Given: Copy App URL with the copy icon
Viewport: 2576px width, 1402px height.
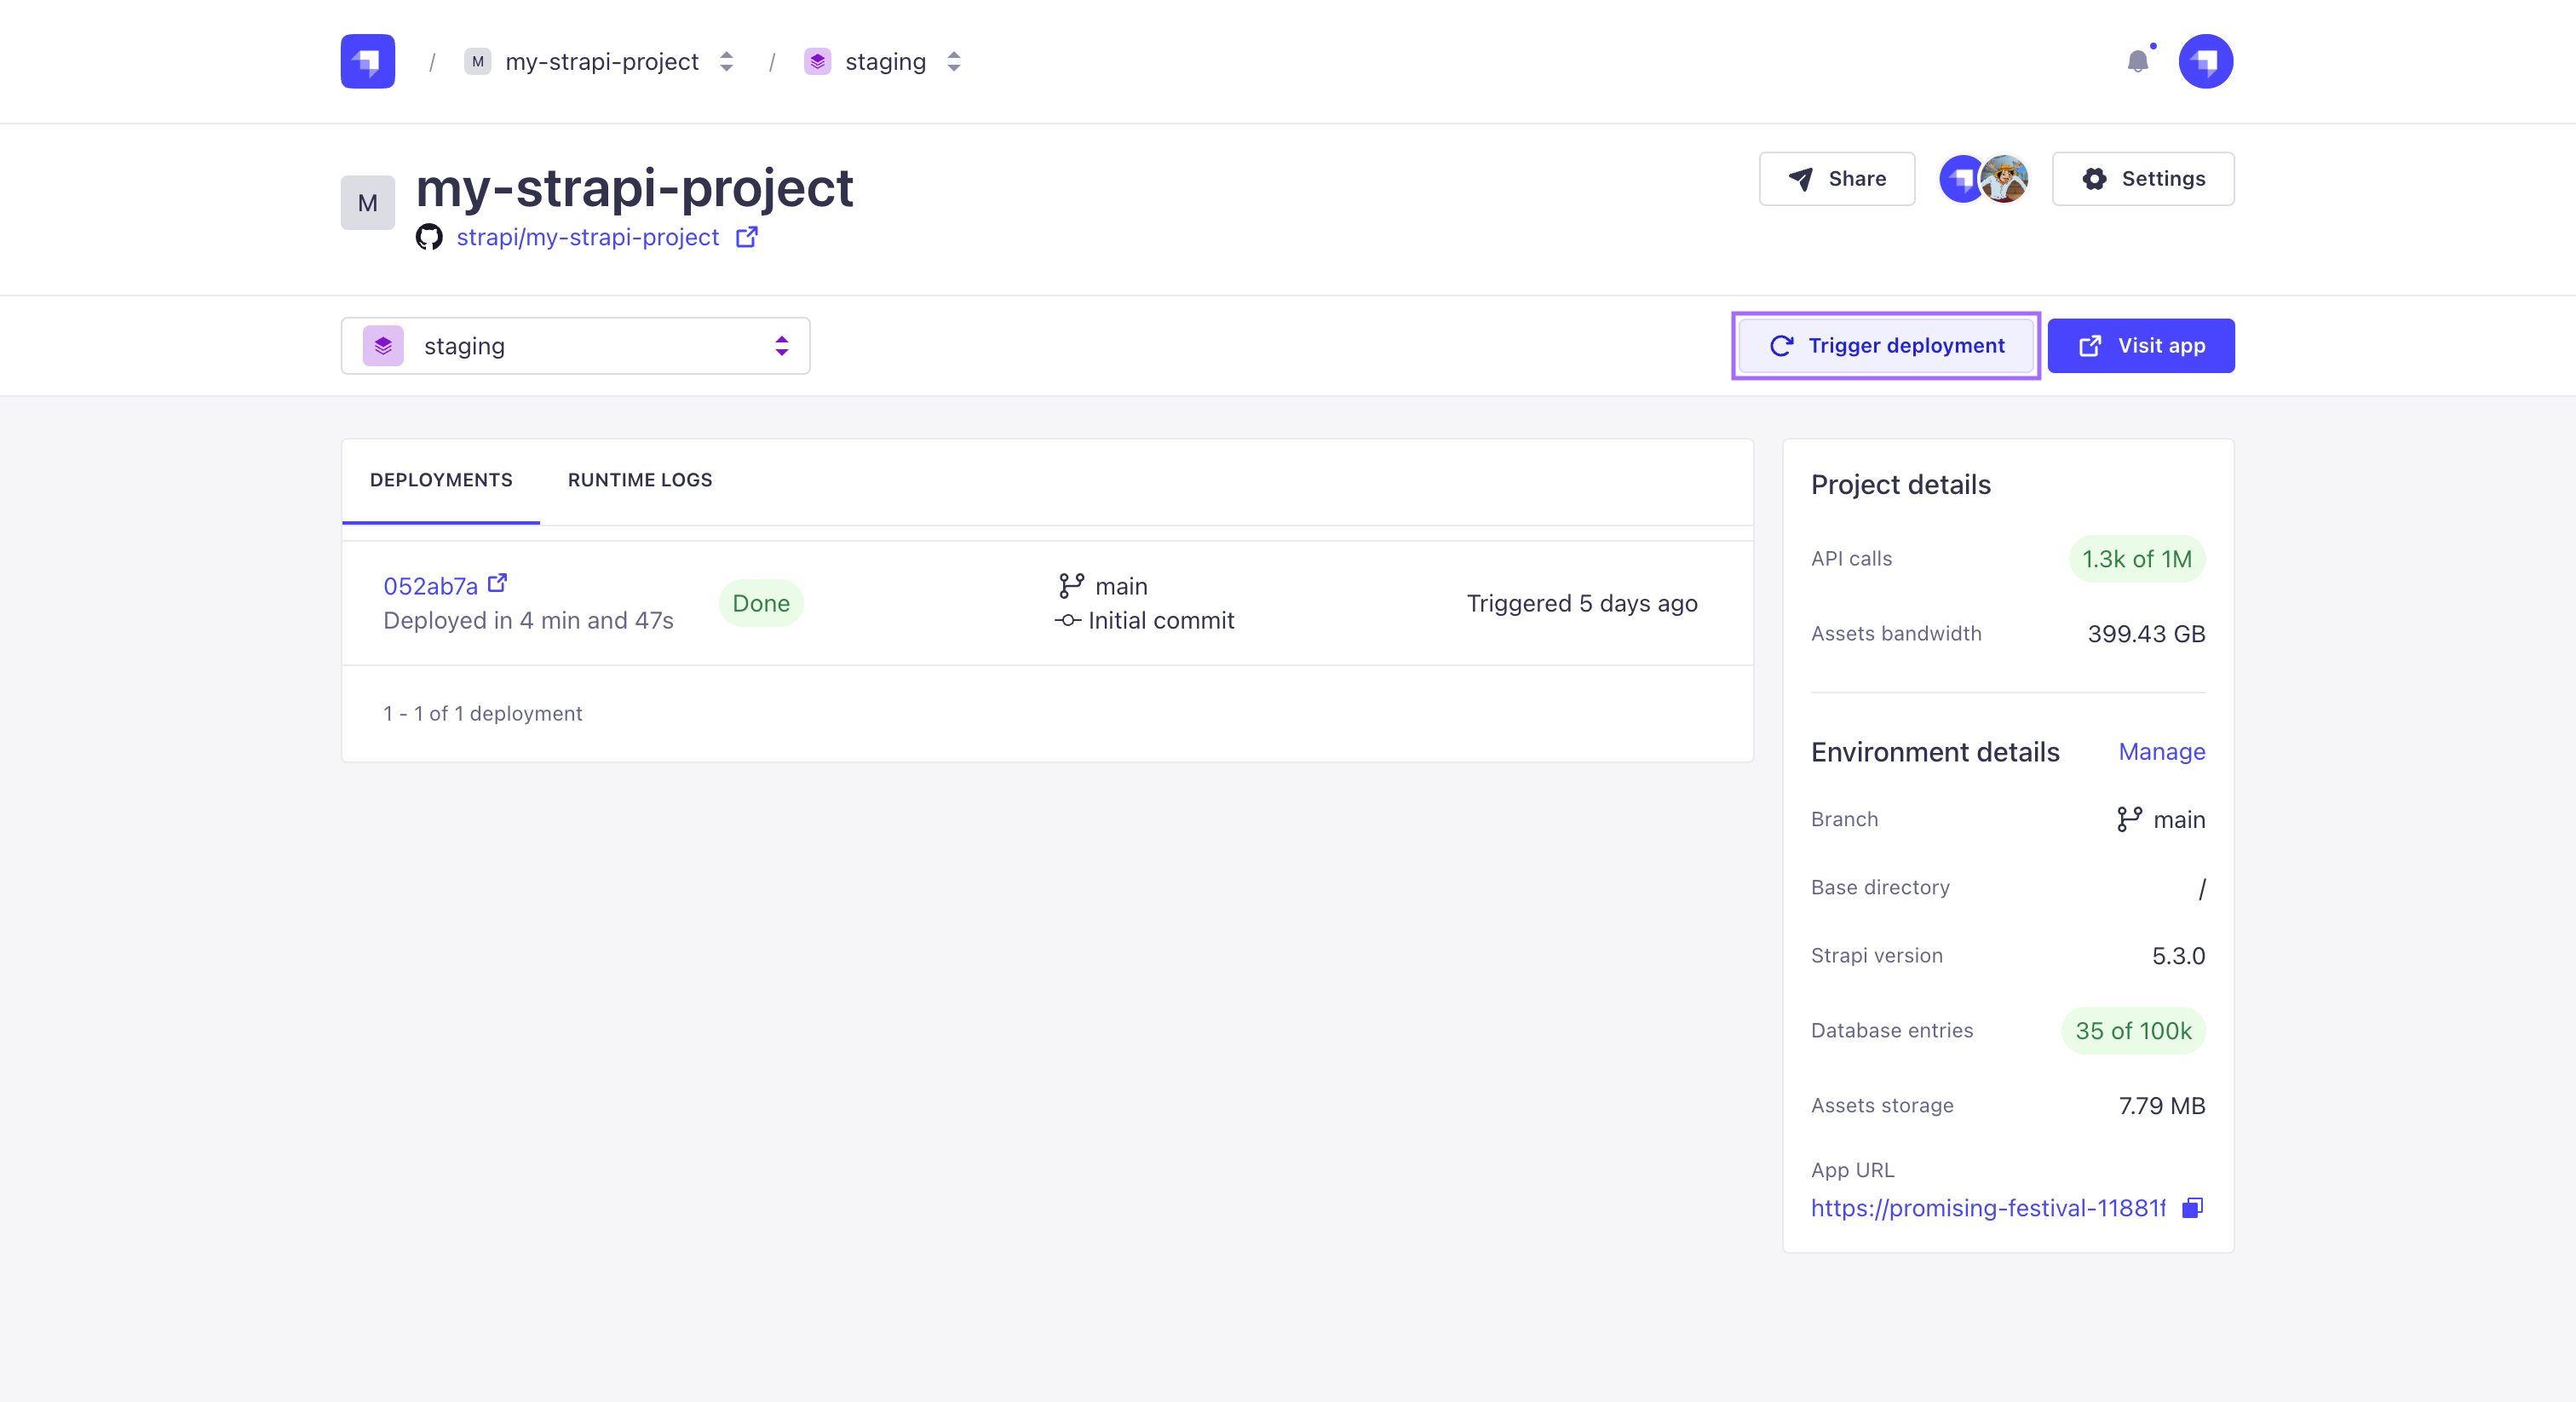Looking at the screenshot, I should pos(2192,1208).
